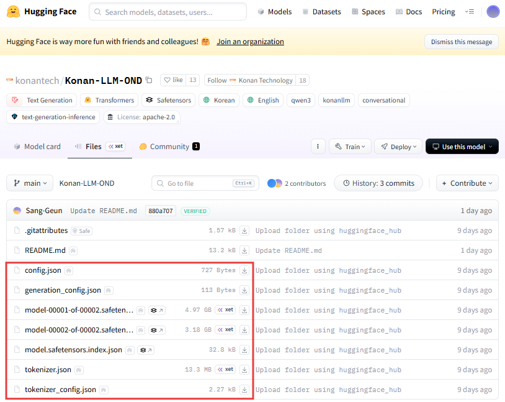The height and width of the screenshot is (402, 505).
Task: Click the xet badge on model-00002-of-00002 row
Action: point(225,330)
